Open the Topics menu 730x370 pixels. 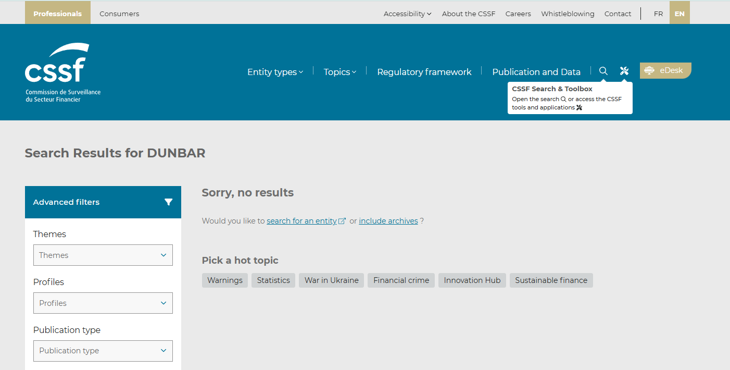(339, 72)
